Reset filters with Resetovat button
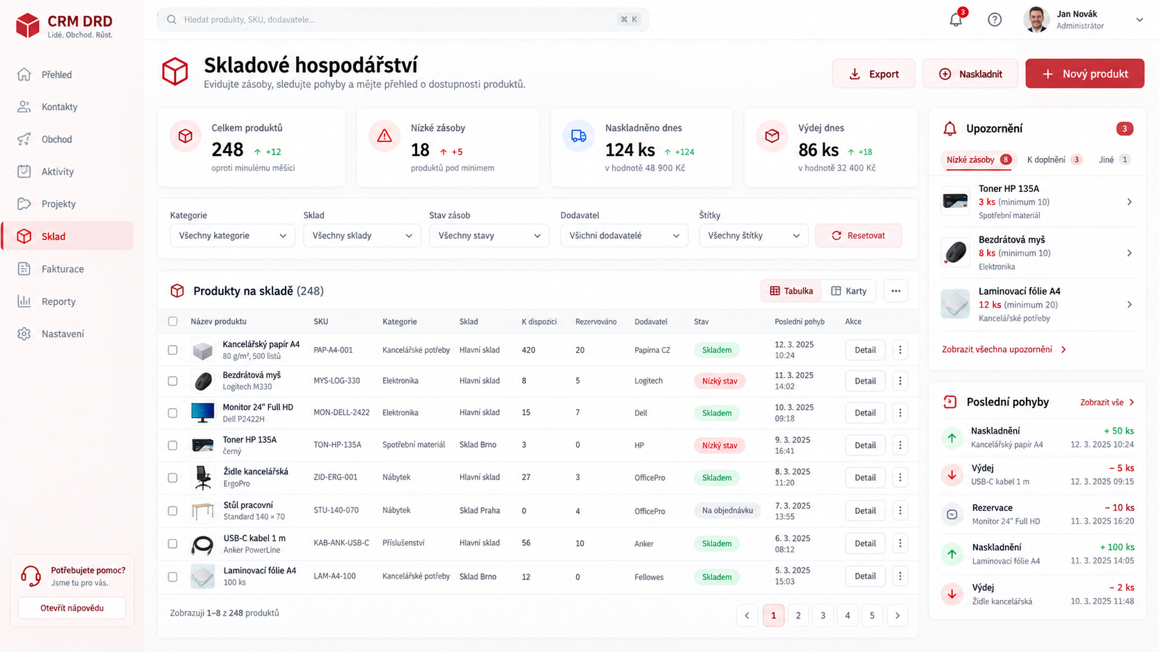 [859, 236]
